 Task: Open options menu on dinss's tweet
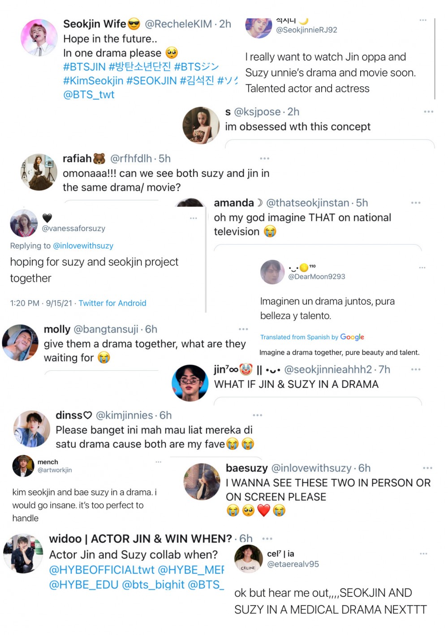257,414
